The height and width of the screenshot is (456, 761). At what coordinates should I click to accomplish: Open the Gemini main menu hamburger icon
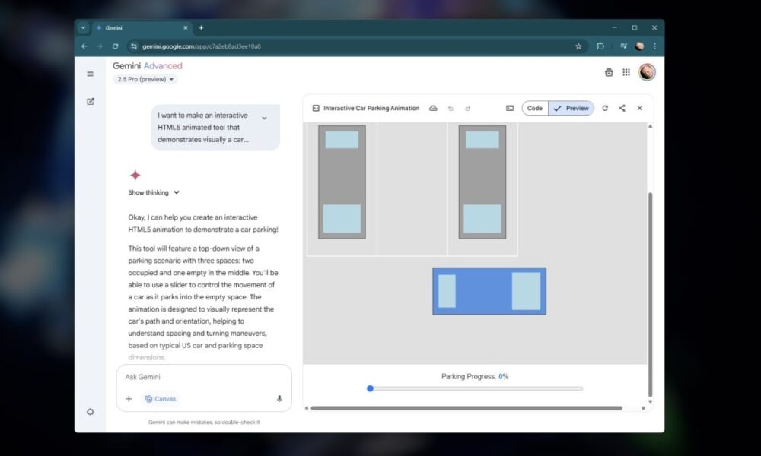click(91, 74)
